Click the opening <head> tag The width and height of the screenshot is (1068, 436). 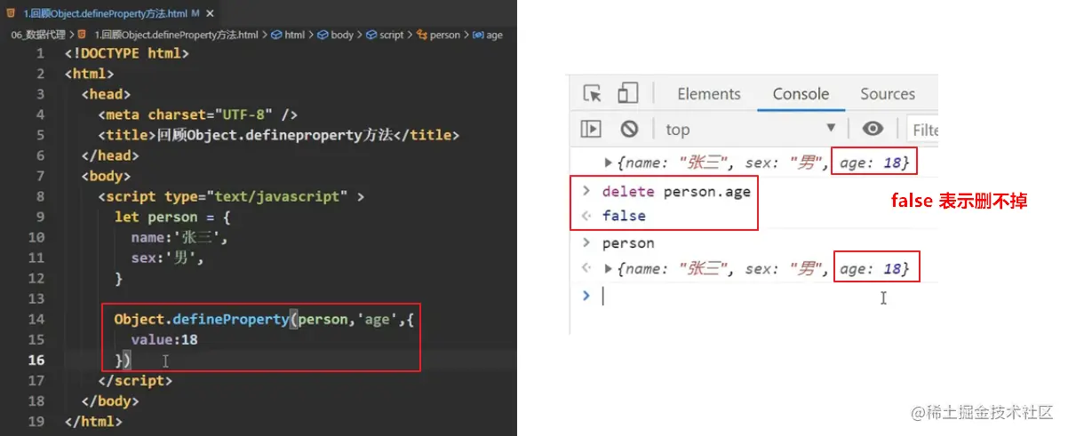(106, 94)
